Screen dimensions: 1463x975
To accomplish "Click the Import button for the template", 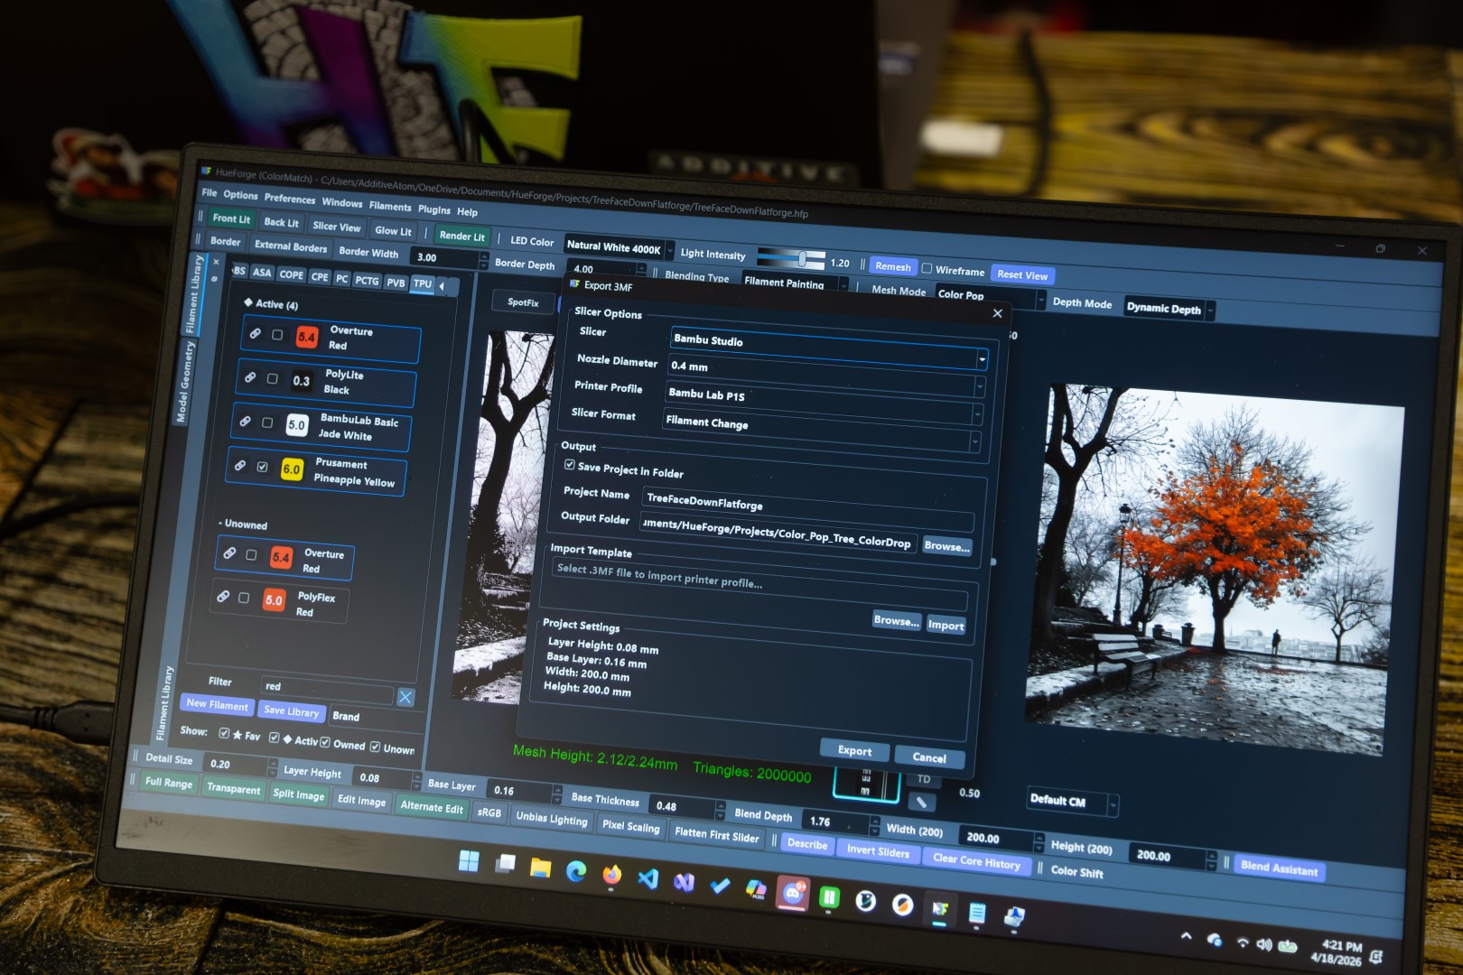I will point(946,625).
